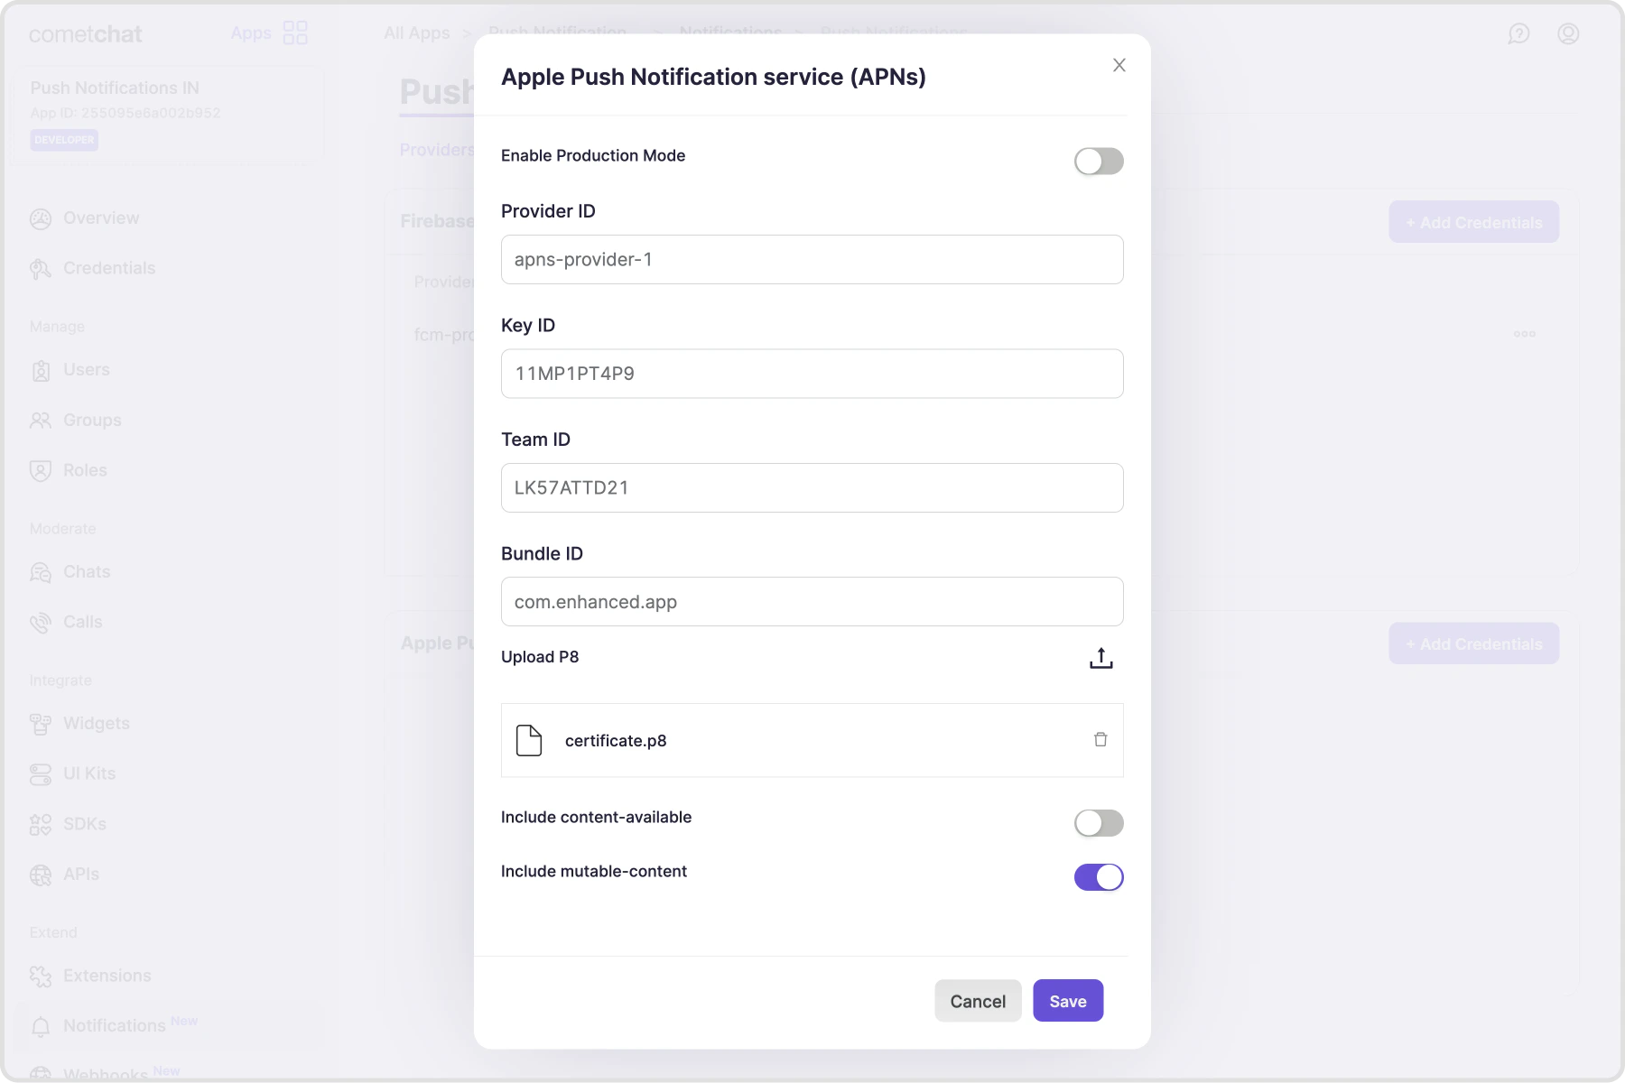1625x1083 pixels.
Task: Open the Apps grid icon
Action: pyautogui.click(x=294, y=32)
